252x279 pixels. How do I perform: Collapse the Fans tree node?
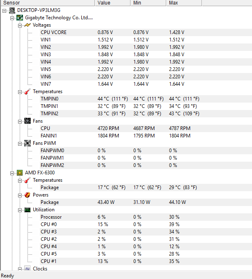pos(20,122)
